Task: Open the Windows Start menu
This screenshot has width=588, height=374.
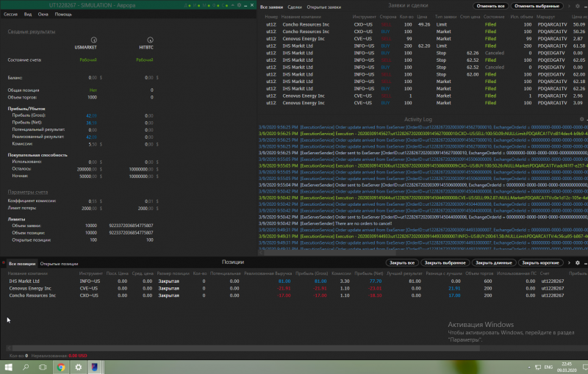Action: [x=8, y=367]
